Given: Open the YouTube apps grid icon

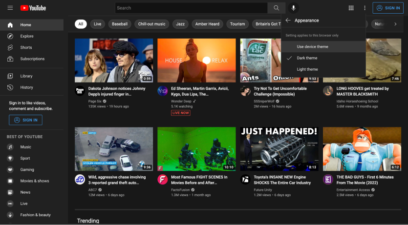Looking at the screenshot, I should [351, 8].
